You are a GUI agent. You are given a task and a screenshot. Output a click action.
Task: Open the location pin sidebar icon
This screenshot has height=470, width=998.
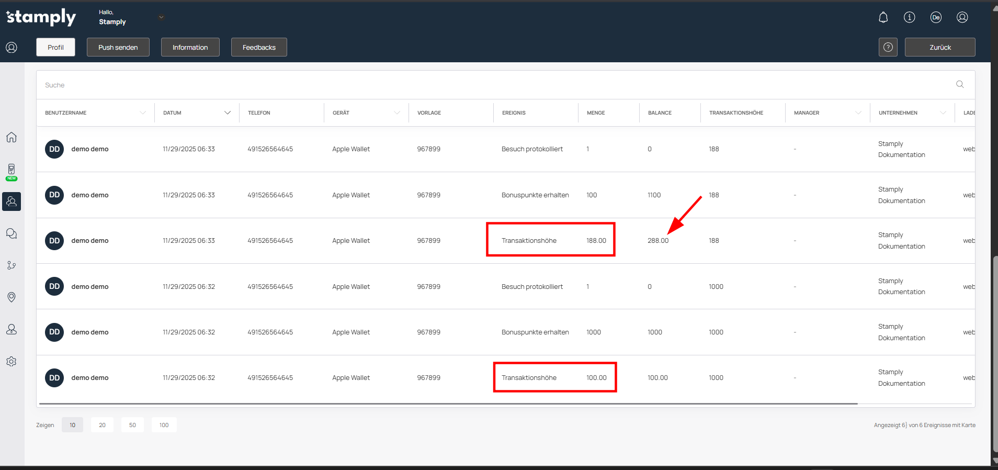point(12,297)
